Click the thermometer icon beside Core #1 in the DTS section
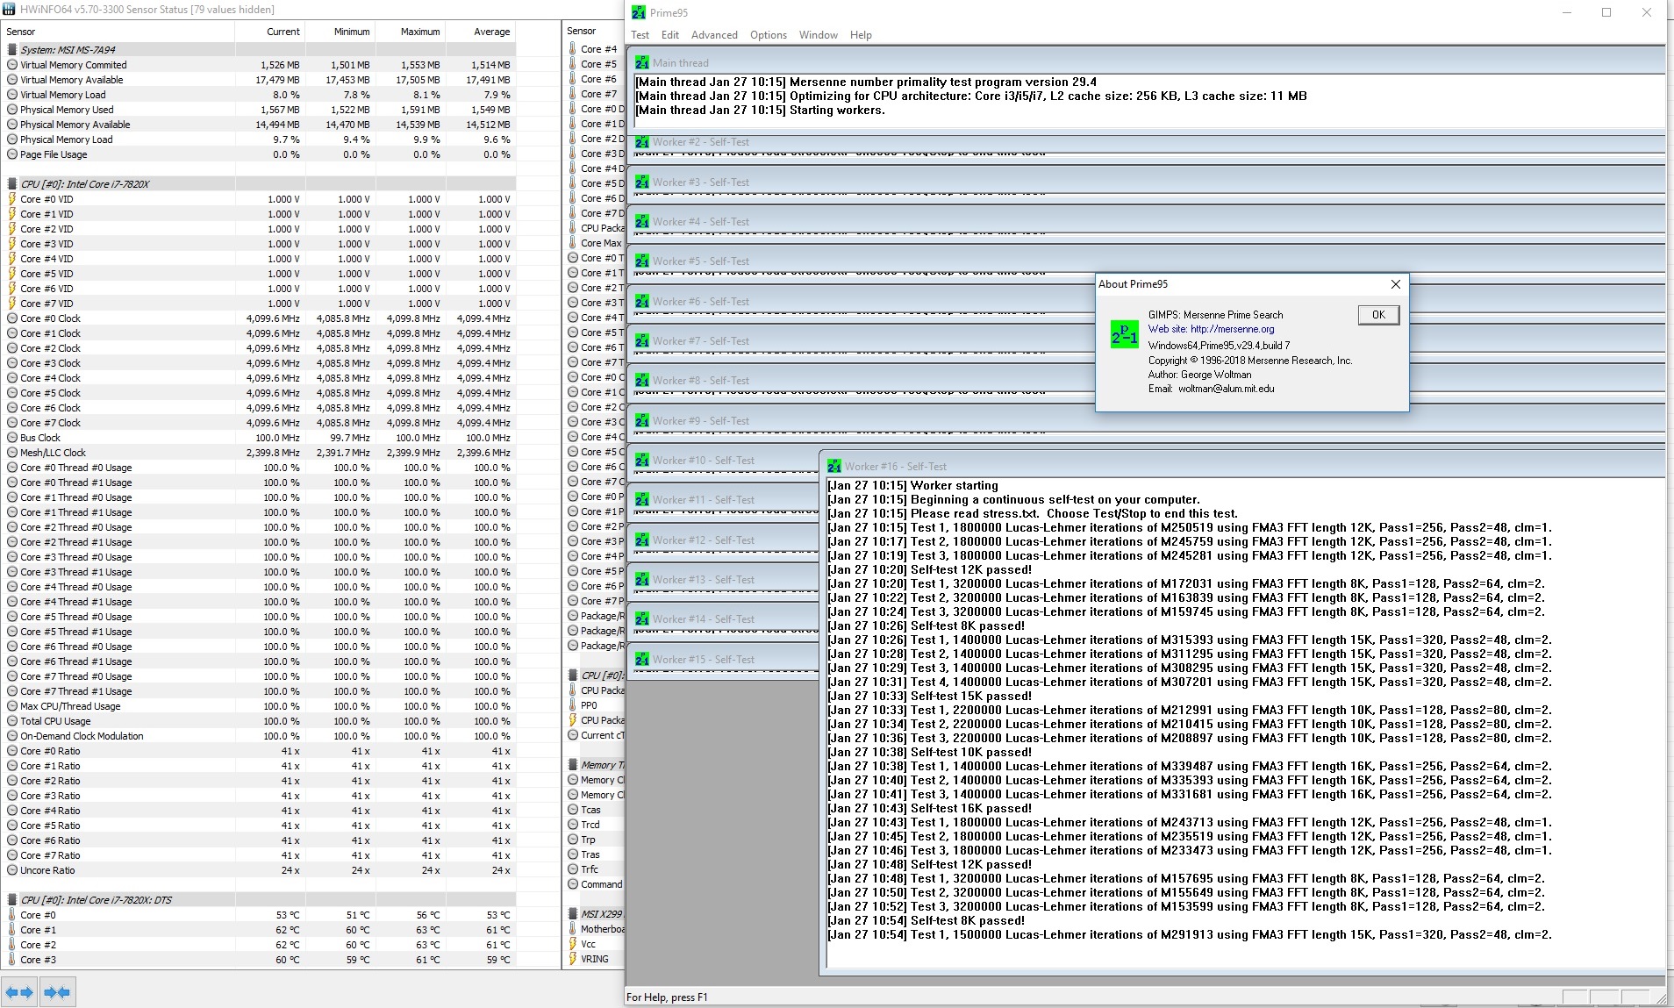The width and height of the screenshot is (1674, 1008). [12, 930]
